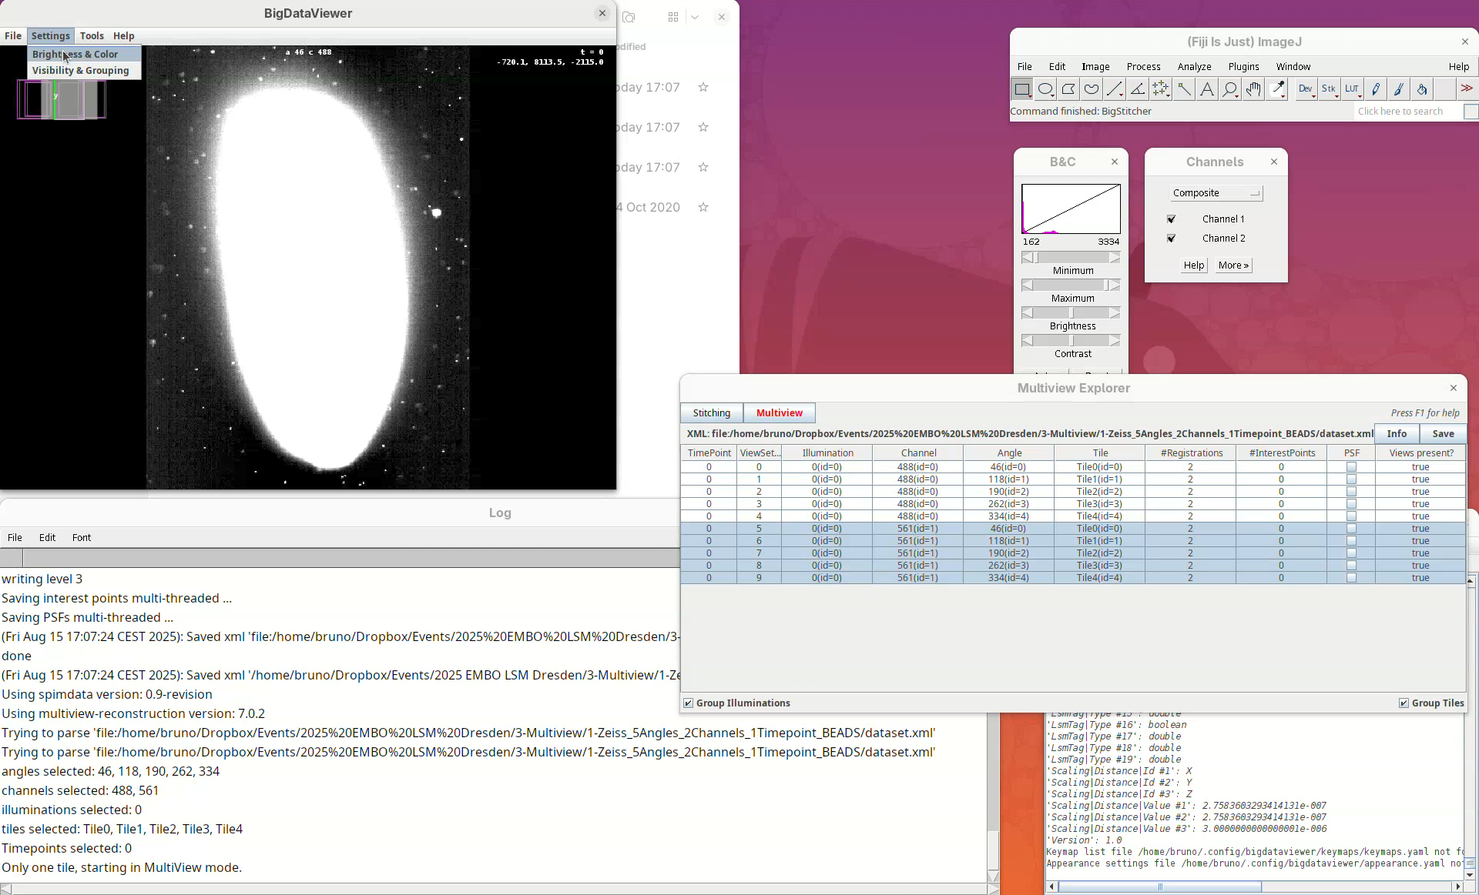Toggle Group Illuminations checkbox
The height and width of the screenshot is (895, 1479).
coord(689,703)
